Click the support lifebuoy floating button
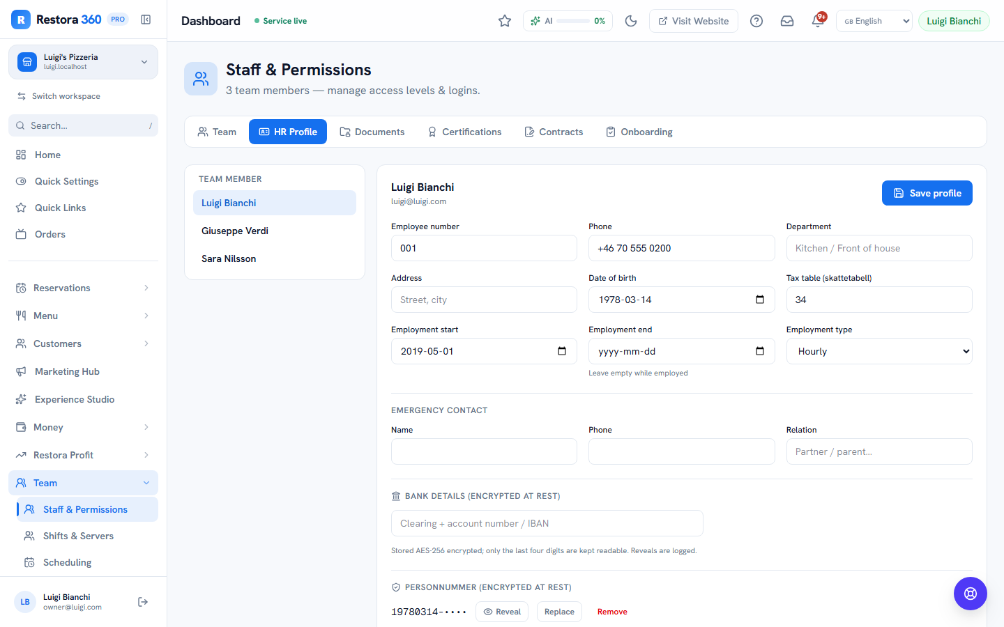1004x627 pixels. (x=971, y=594)
